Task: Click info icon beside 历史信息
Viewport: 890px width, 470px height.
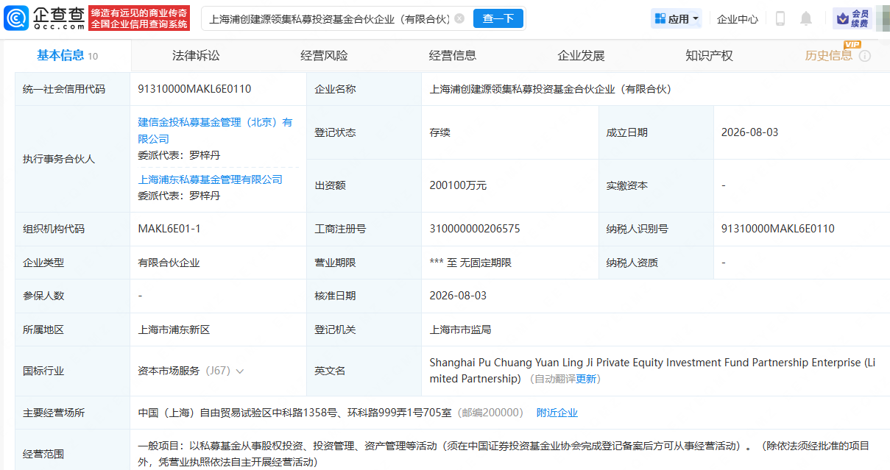Action: (865, 56)
